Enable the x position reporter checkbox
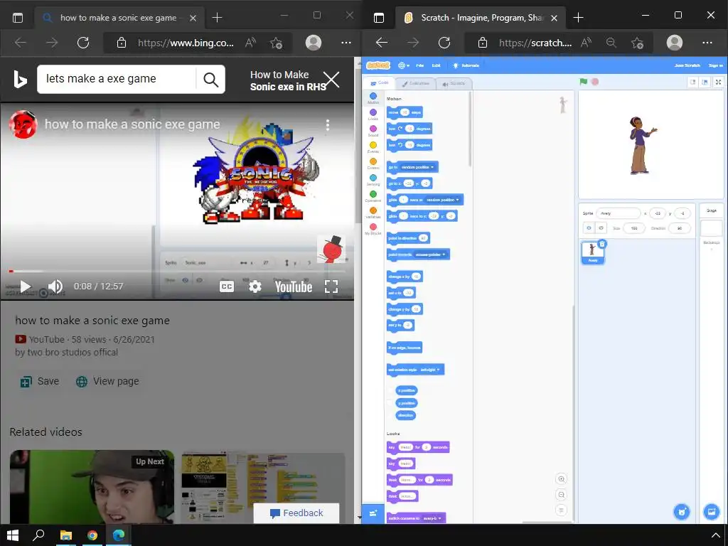Image resolution: width=728 pixels, height=546 pixels. (x=390, y=390)
